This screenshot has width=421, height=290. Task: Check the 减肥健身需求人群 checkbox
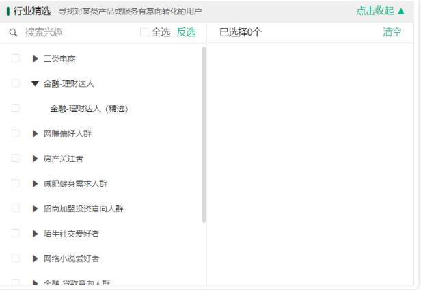click(16, 183)
